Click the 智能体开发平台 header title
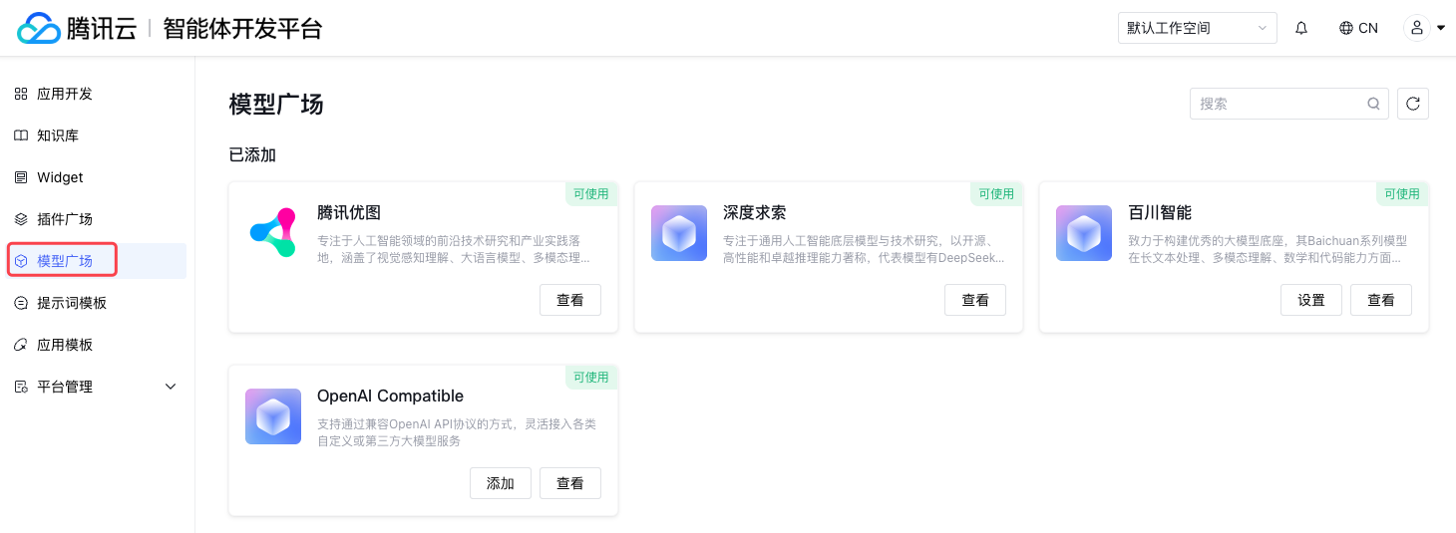This screenshot has height=533, width=1456. click(x=242, y=28)
